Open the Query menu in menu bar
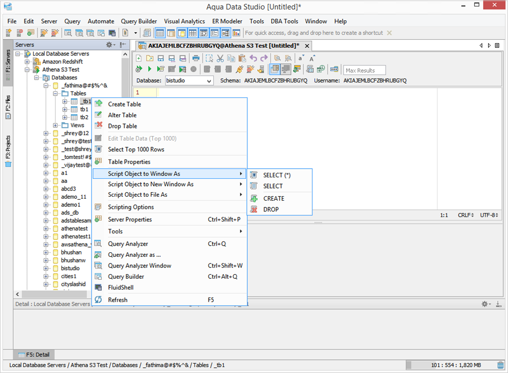The width and height of the screenshot is (508, 373). 72,21
